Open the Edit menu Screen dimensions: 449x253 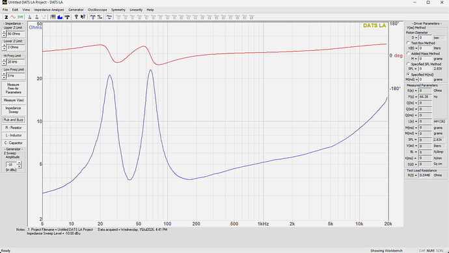15,10
